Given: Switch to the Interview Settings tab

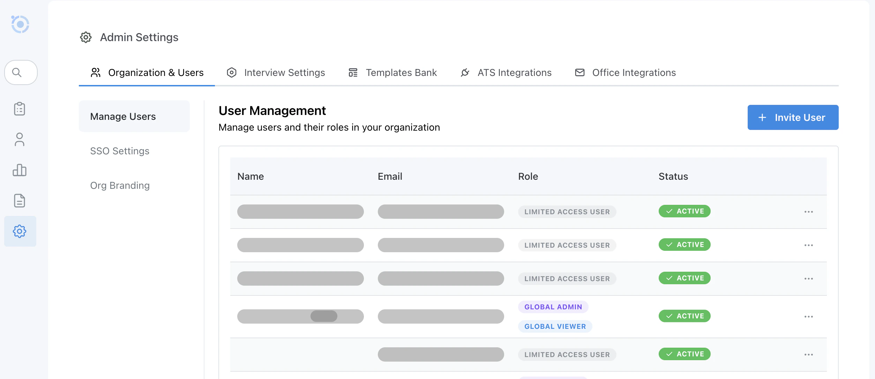Looking at the screenshot, I should coord(285,72).
